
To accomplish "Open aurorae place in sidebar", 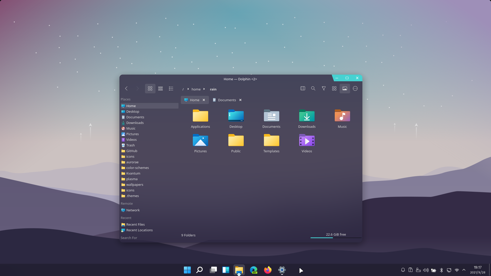I will (150, 162).
